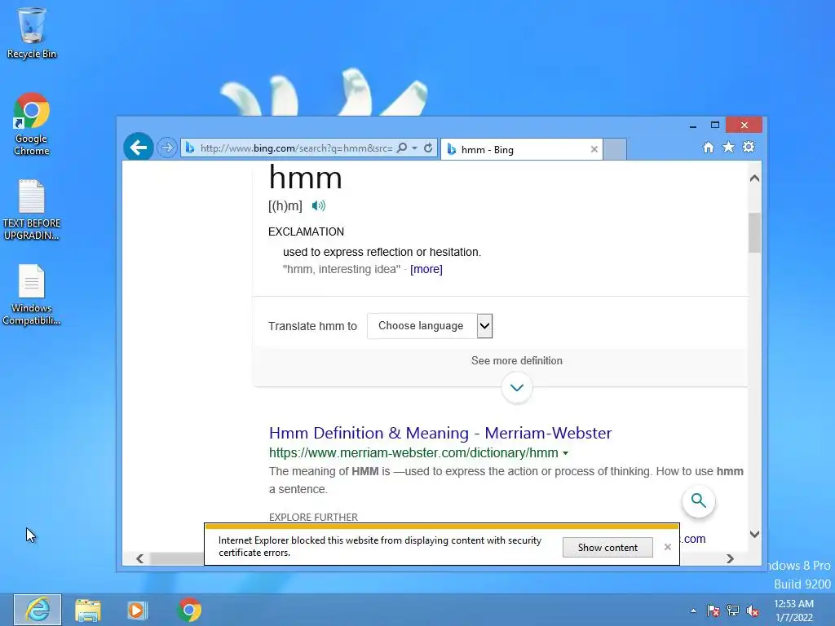Viewport: 835px width, 626px height.
Task: Minimize the Internet Explorer window
Action: 693,126
